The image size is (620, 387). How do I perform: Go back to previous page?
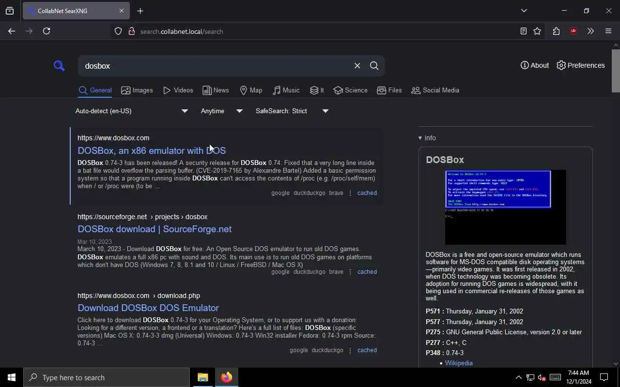tap(12, 31)
